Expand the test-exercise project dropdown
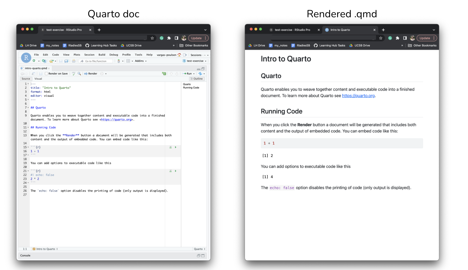Image resolution: width=468 pixels, height=270 pixels. 195,61
